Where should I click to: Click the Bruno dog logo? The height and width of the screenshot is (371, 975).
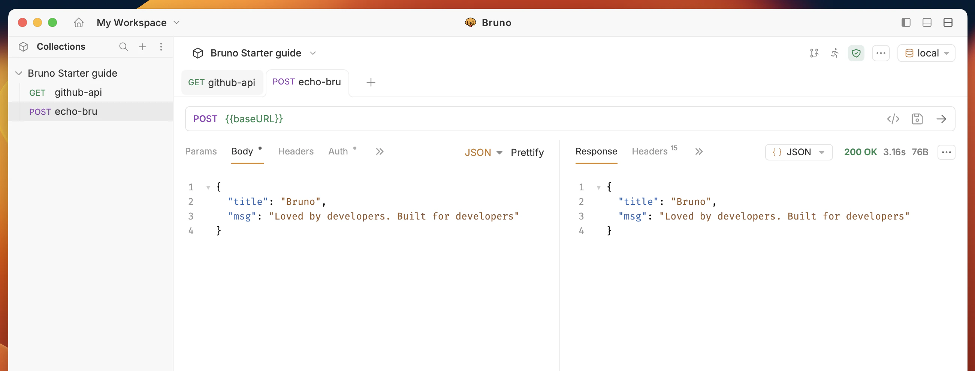470,23
